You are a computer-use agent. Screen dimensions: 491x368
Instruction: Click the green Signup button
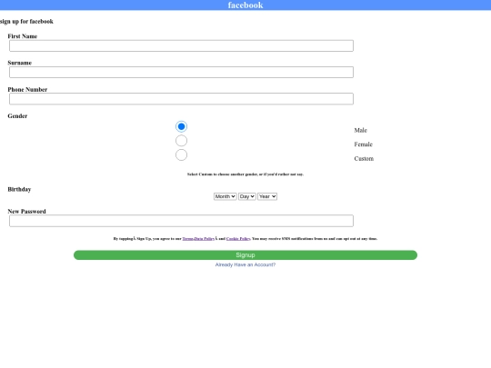pos(245,255)
